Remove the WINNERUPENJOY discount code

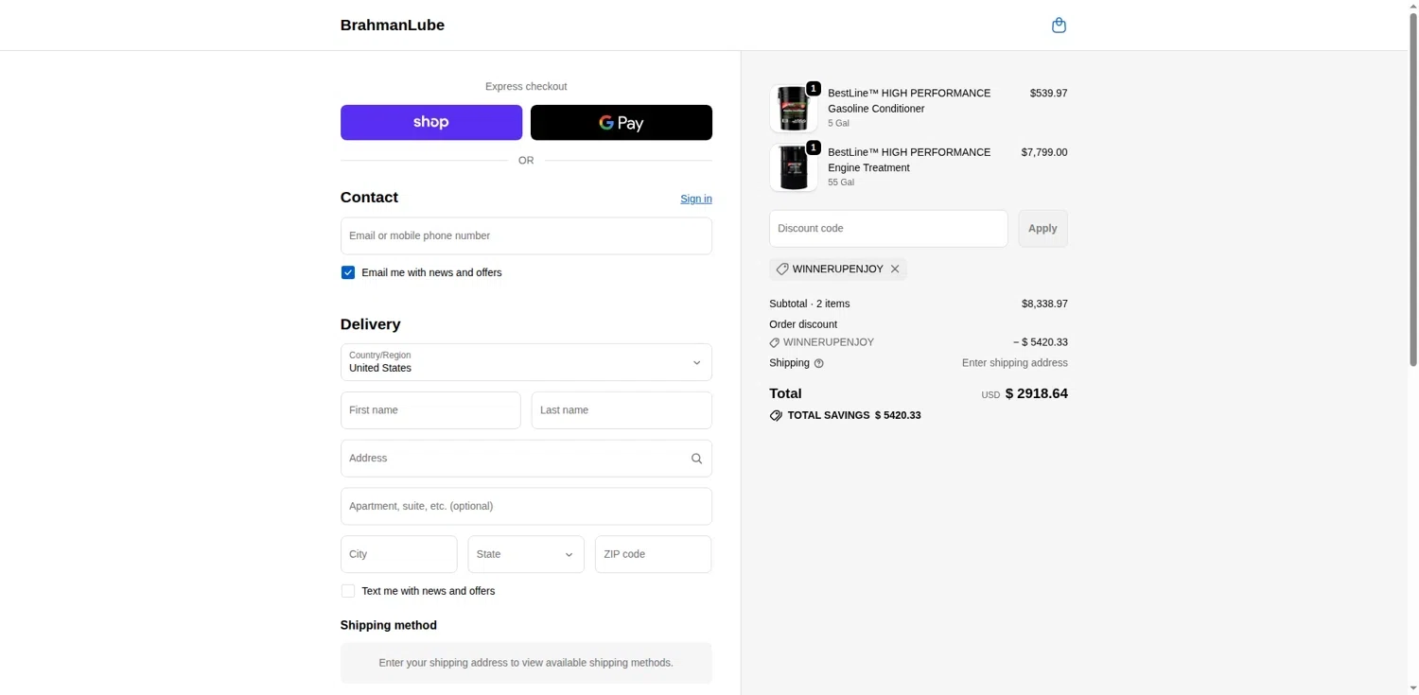[895, 269]
